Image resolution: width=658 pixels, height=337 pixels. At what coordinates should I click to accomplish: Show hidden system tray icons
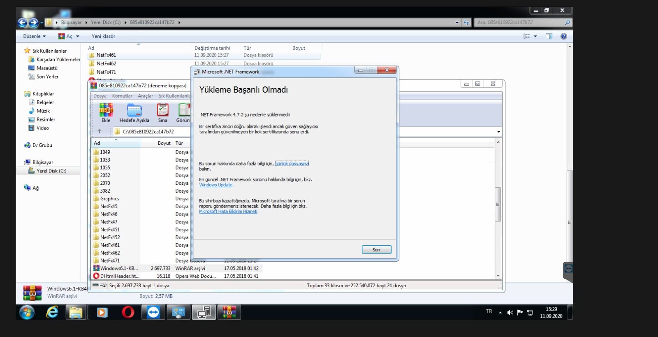click(x=500, y=313)
